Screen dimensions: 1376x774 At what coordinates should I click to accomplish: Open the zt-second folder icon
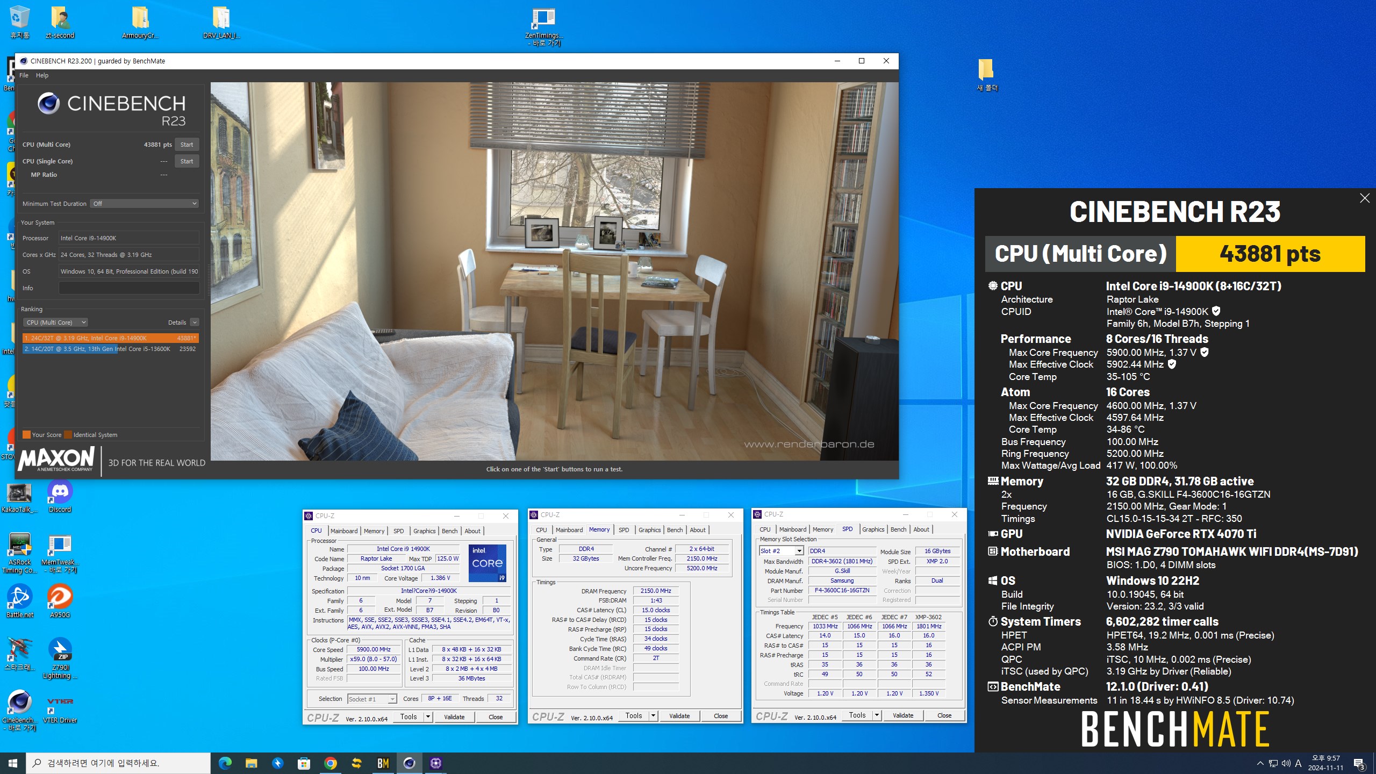pyautogui.click(x=60, y=21)
